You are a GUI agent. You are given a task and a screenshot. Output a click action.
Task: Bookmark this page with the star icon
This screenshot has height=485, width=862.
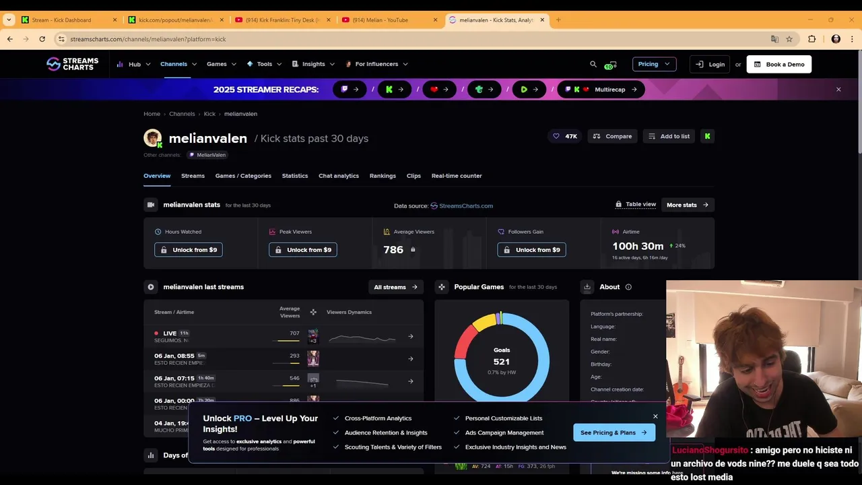[x=789, y=39]
